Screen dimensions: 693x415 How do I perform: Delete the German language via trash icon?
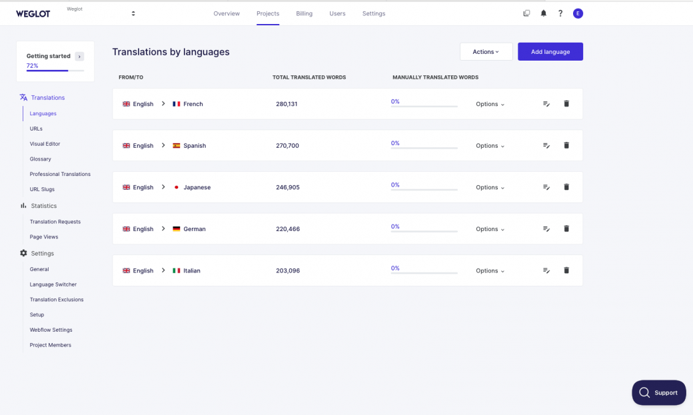click(566, 228)
